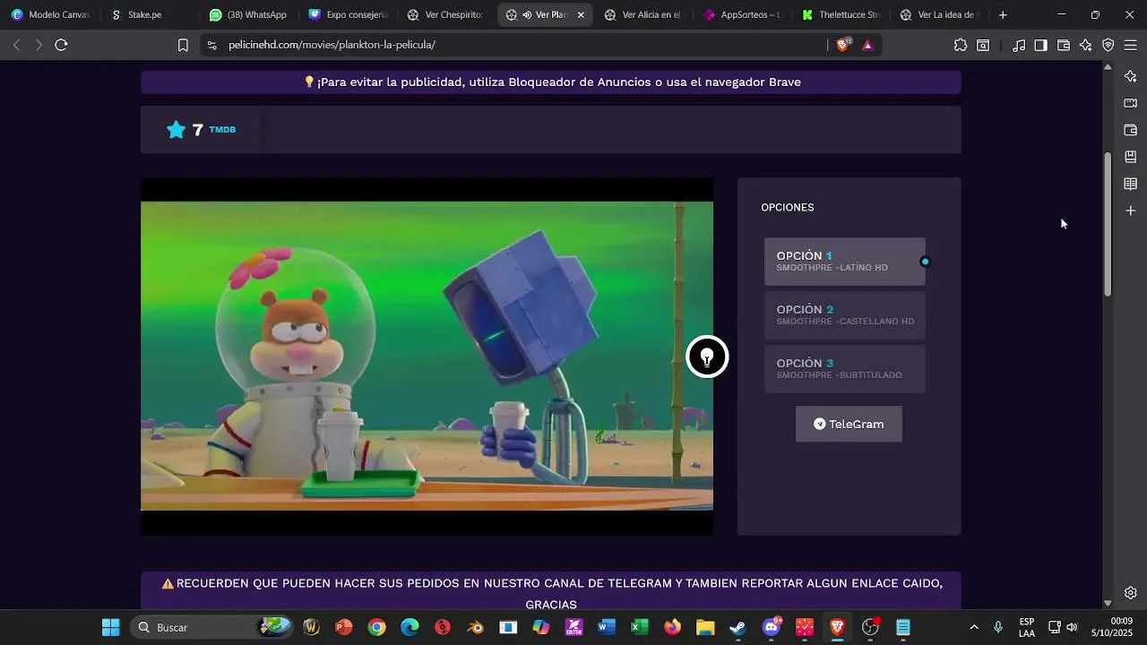The height and width of the screenshot is (645, 1147).
Task: Switch to the AppSorteos tab
Action: coord(742,14)
